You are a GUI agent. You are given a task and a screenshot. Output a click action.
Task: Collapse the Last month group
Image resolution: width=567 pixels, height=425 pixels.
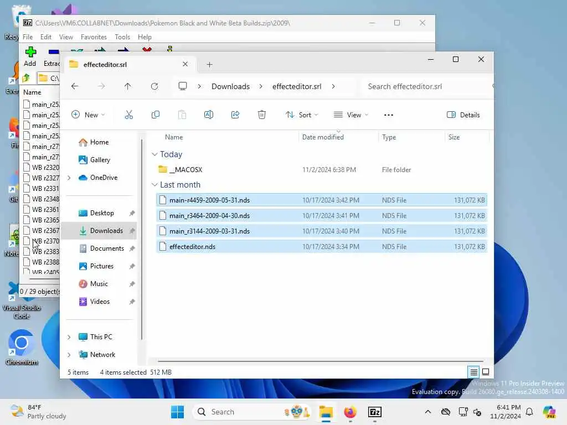154,185
